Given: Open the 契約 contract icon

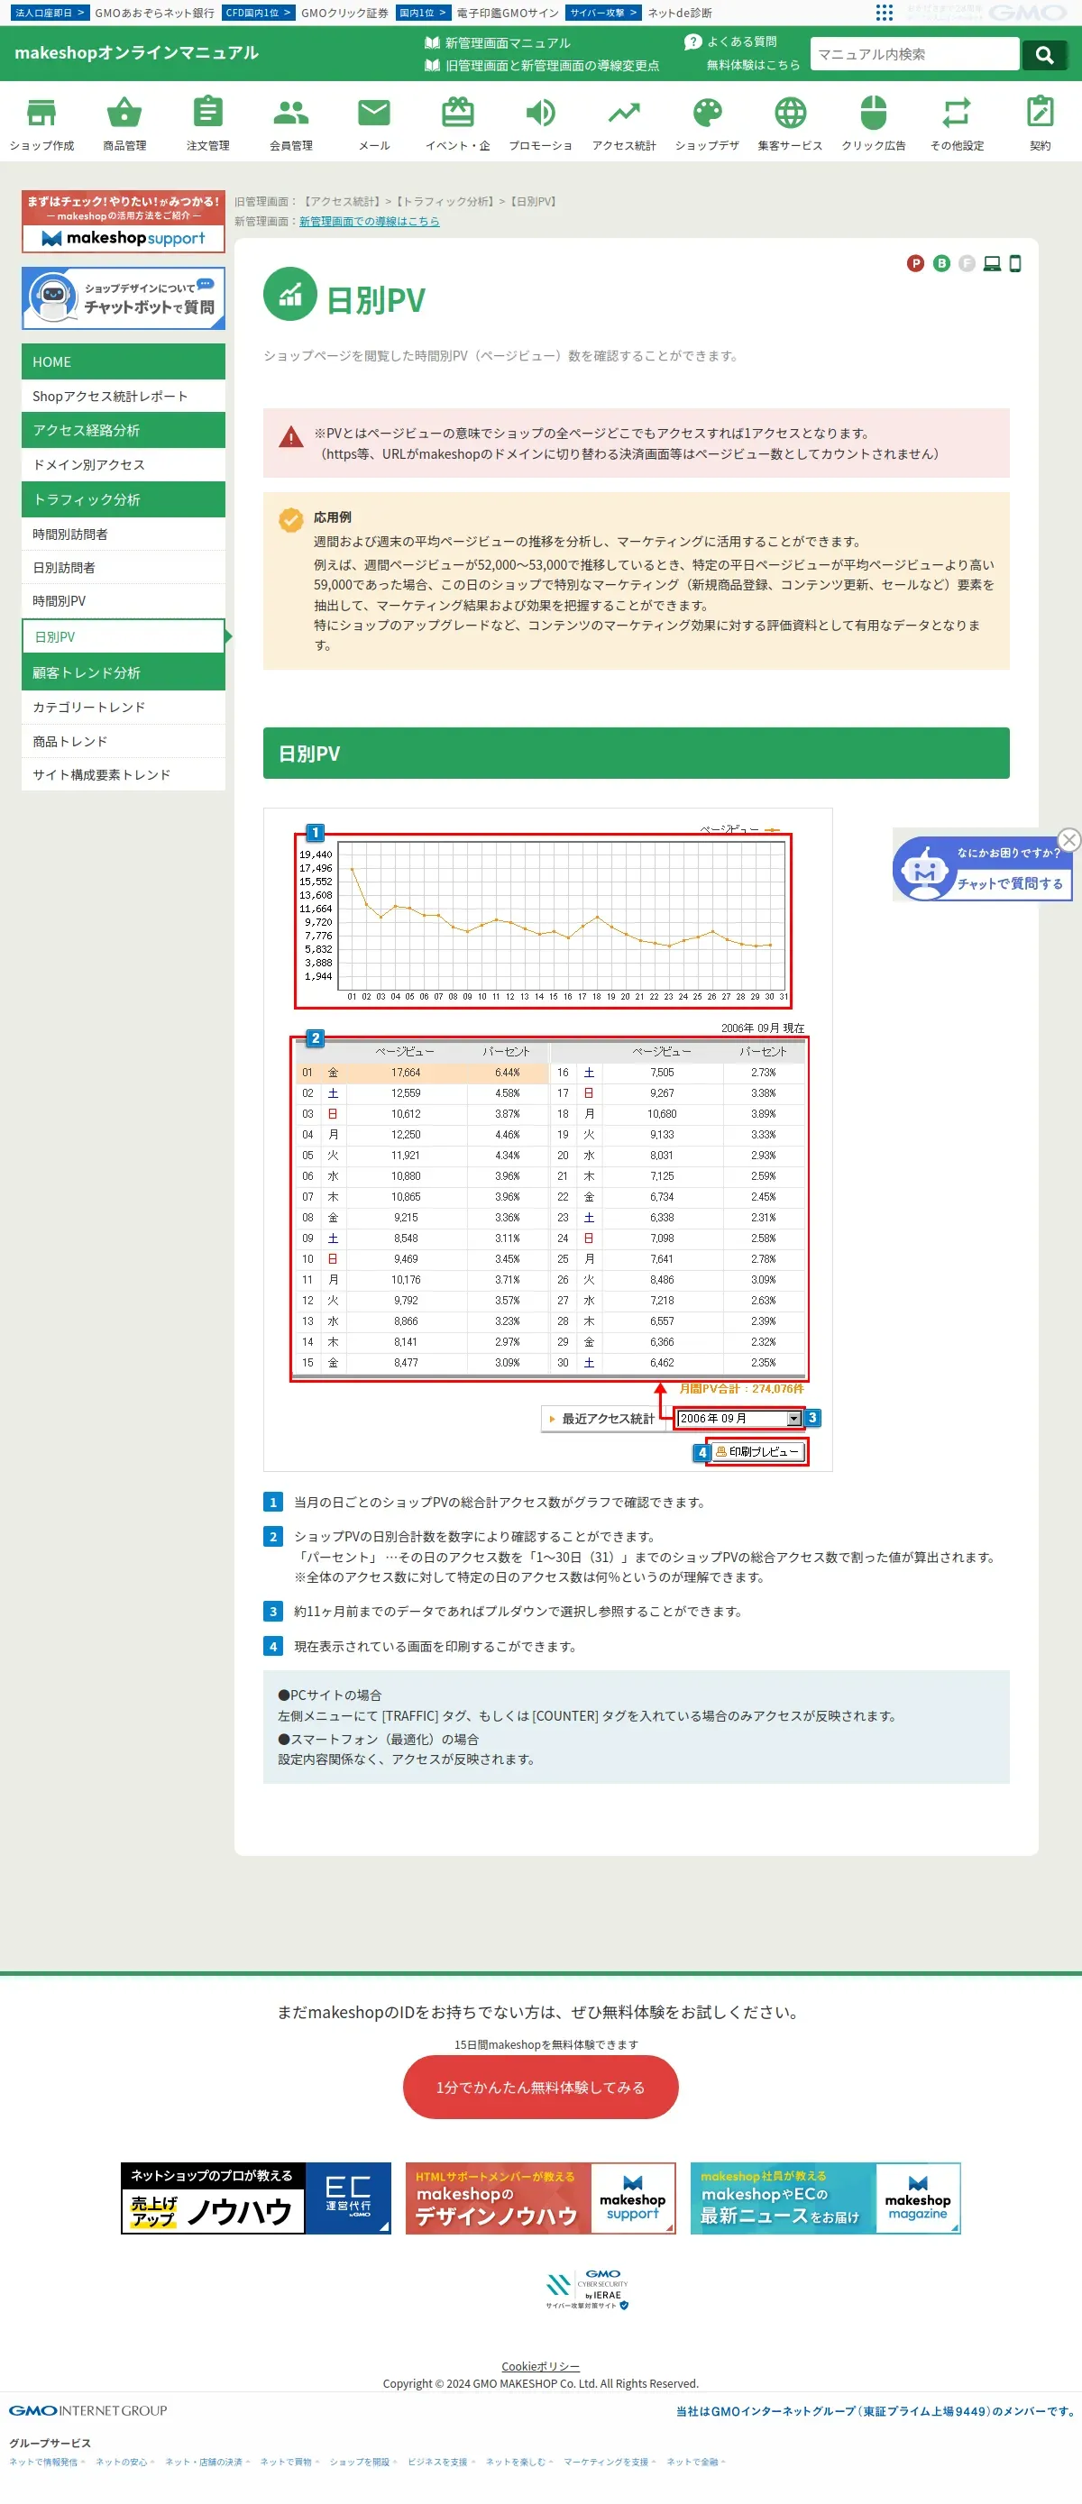Looking at the screenshot, I should 1041,113.
